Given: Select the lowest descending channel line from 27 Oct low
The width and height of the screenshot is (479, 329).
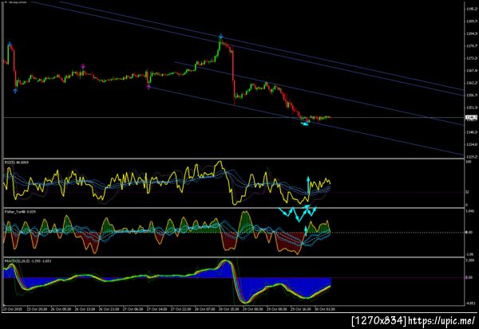Looking at the screenshot, I should [306, 121].
